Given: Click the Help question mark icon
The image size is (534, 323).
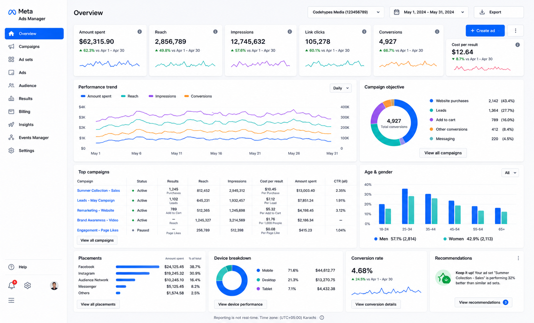Looking at the screenshot, I should click(x=11, y=267).
